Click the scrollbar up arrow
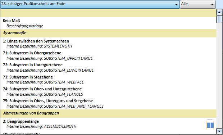 tap(219, 12)
